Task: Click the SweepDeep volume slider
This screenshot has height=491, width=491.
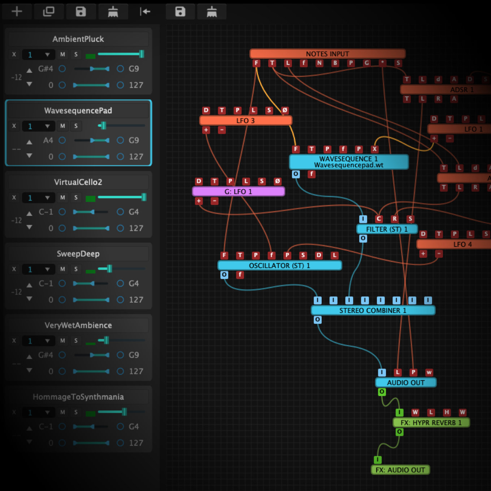Action: click(121, 269)
